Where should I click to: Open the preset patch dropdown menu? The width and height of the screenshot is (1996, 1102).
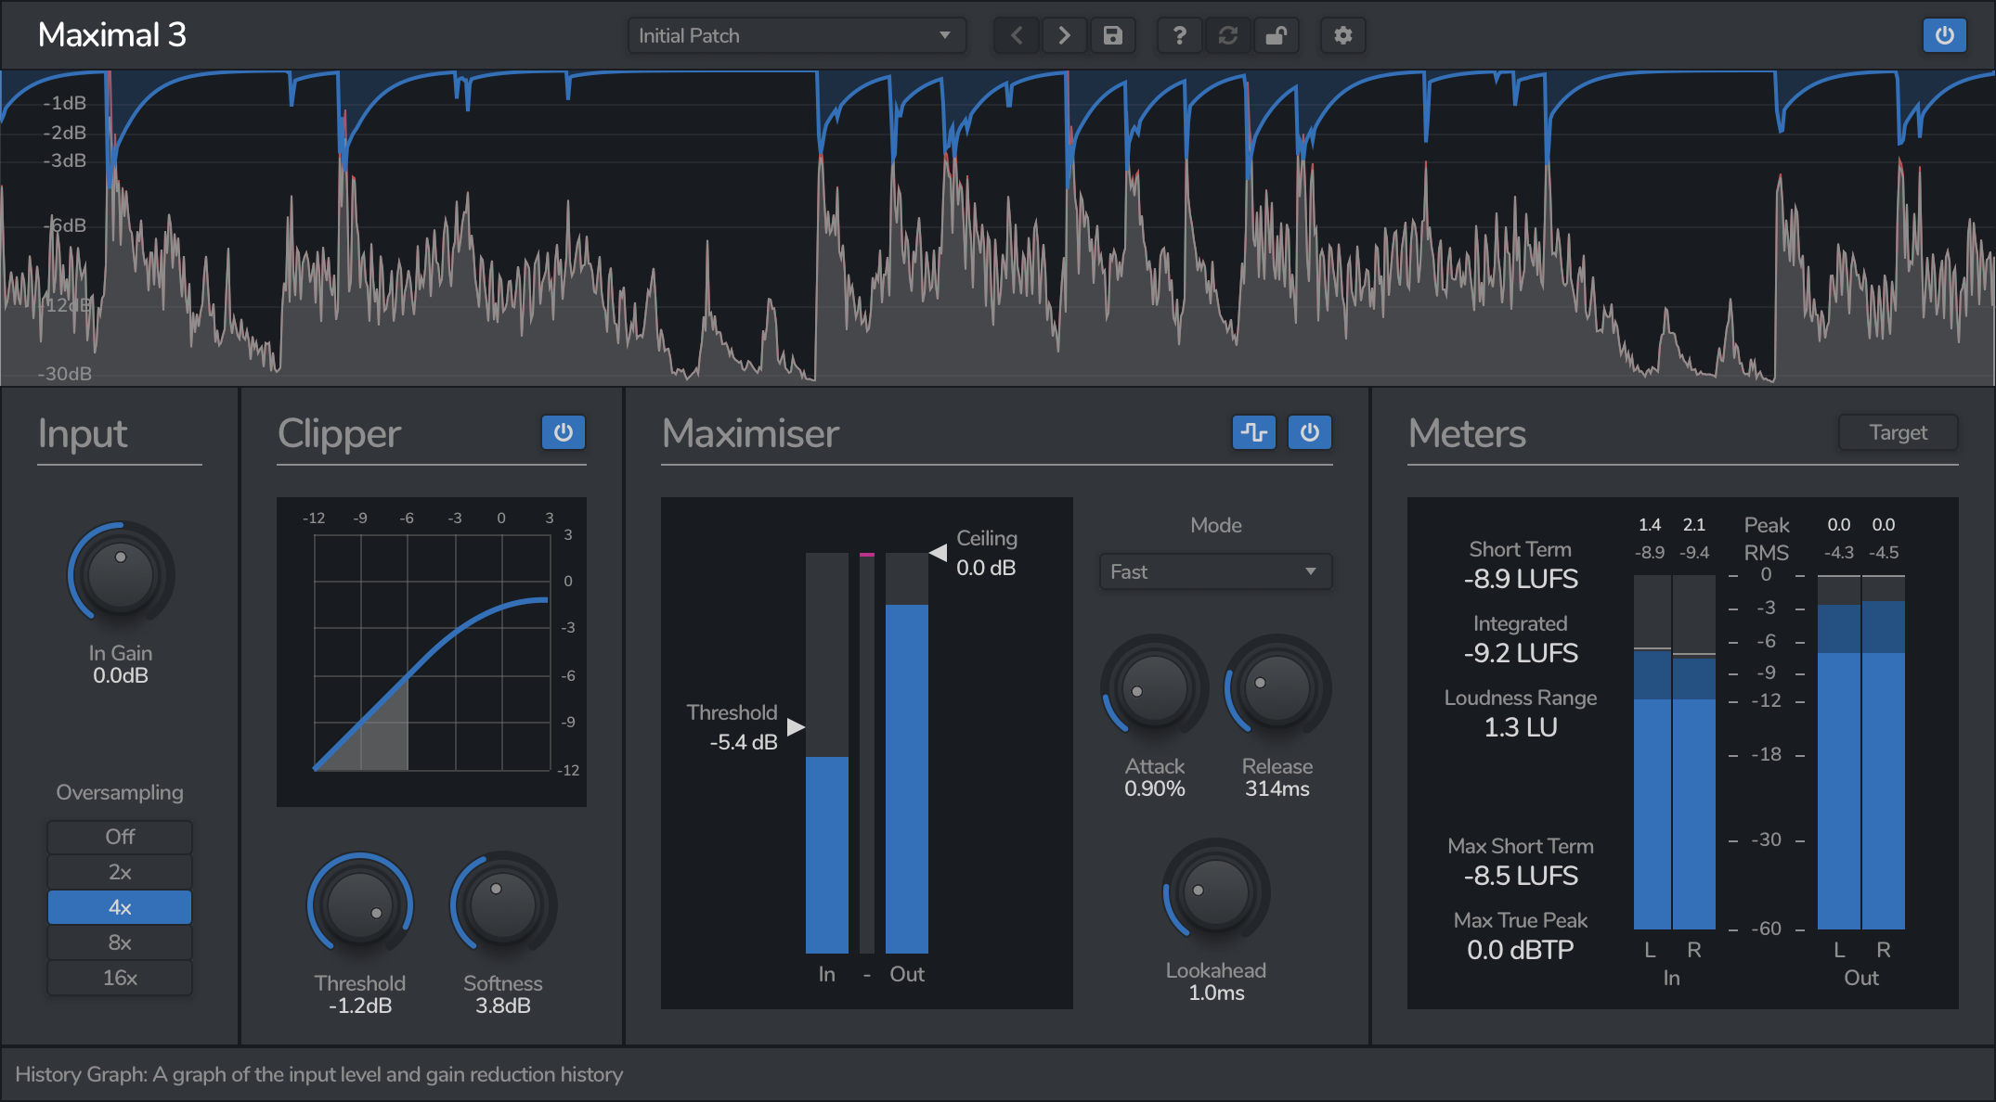click(x=793, y=34)
